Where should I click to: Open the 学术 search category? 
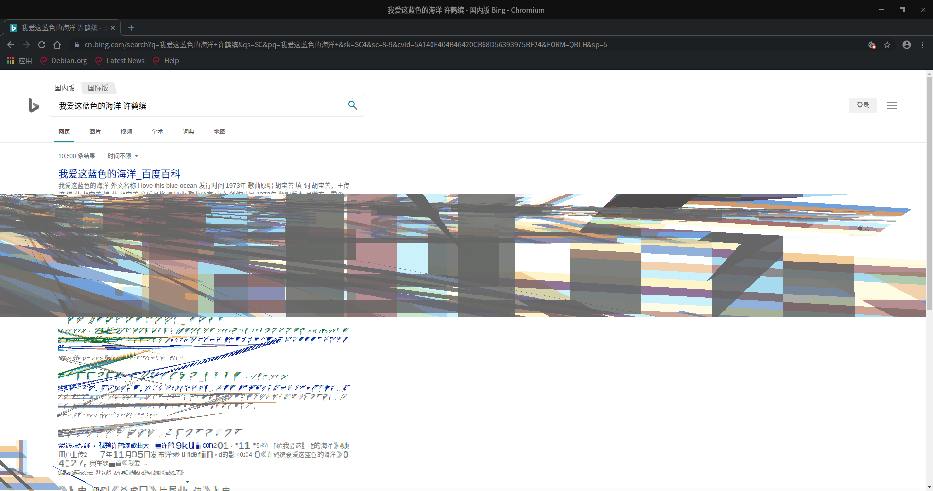coord(157,131)
